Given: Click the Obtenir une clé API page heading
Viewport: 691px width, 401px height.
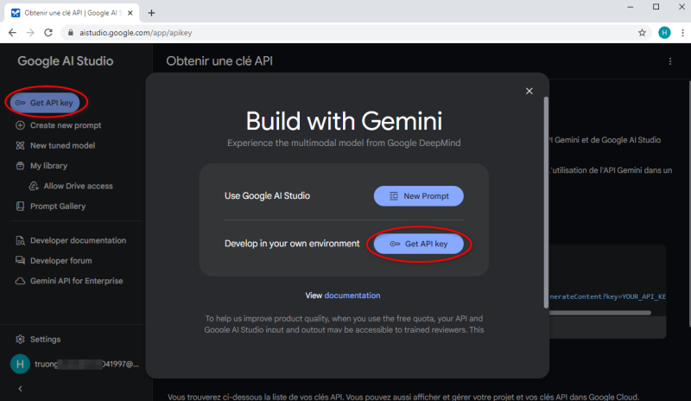Looking at the screenshot, I should [x=219, y=60].
